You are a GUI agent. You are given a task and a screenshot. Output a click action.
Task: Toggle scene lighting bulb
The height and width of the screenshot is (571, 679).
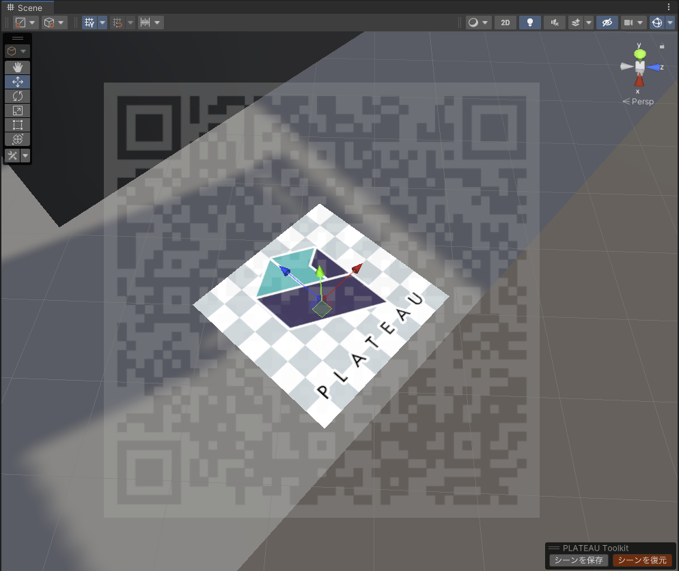[x=530, y=23]
